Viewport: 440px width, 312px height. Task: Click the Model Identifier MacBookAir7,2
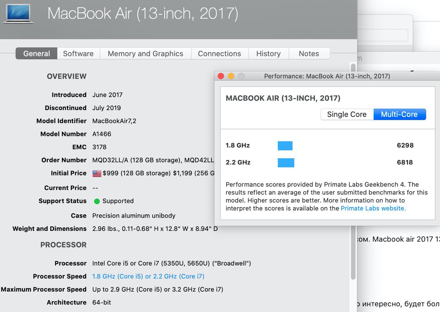(114, 121)
